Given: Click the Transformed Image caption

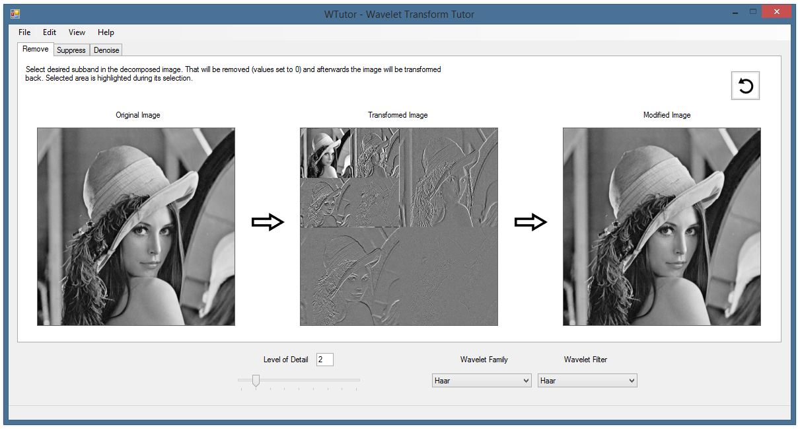Looking at the screenshot, I should 398,115.
